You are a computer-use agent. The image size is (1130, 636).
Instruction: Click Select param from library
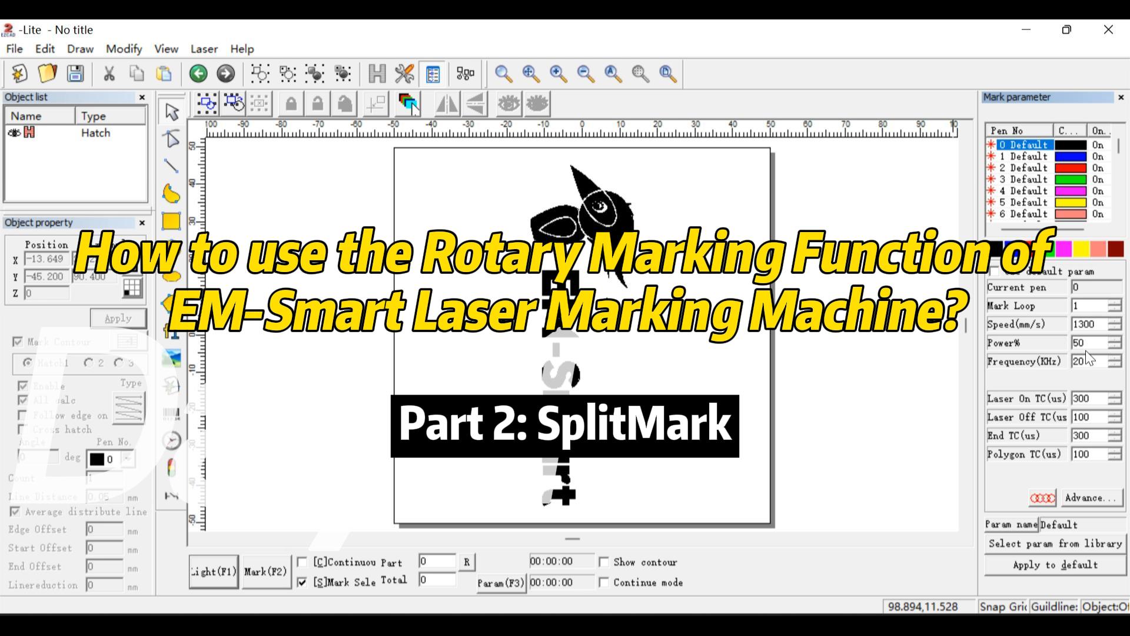(x=1055, y=544)
